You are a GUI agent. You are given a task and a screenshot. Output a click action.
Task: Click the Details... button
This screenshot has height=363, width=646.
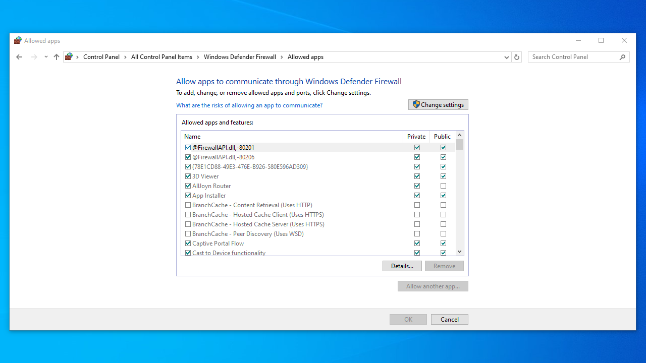(x=402, y=266)
